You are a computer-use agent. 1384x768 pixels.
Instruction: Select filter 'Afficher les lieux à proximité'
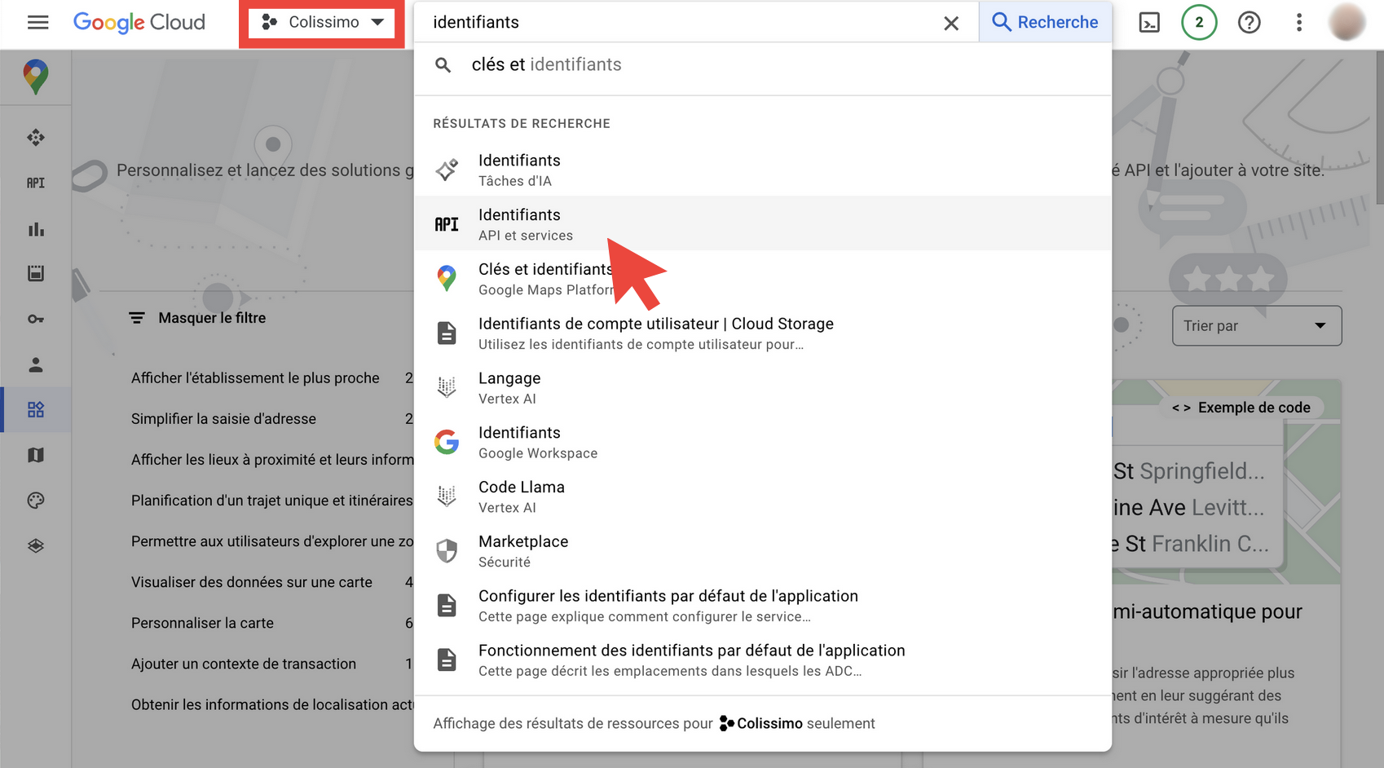point(272,460)
